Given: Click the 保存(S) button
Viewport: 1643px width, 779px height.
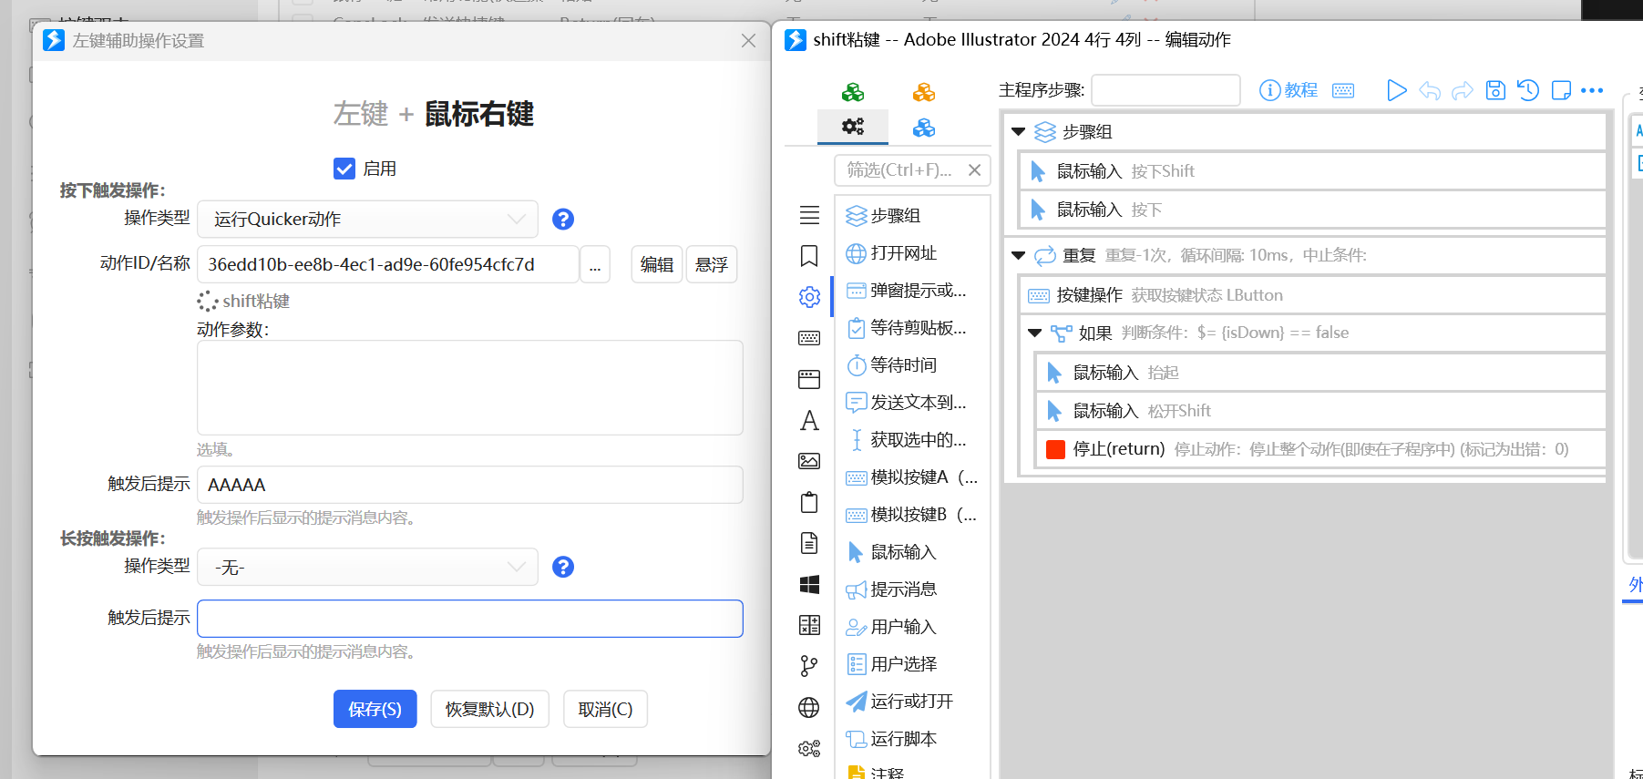Looking at the screenshot, I should [x=375, y=709].
